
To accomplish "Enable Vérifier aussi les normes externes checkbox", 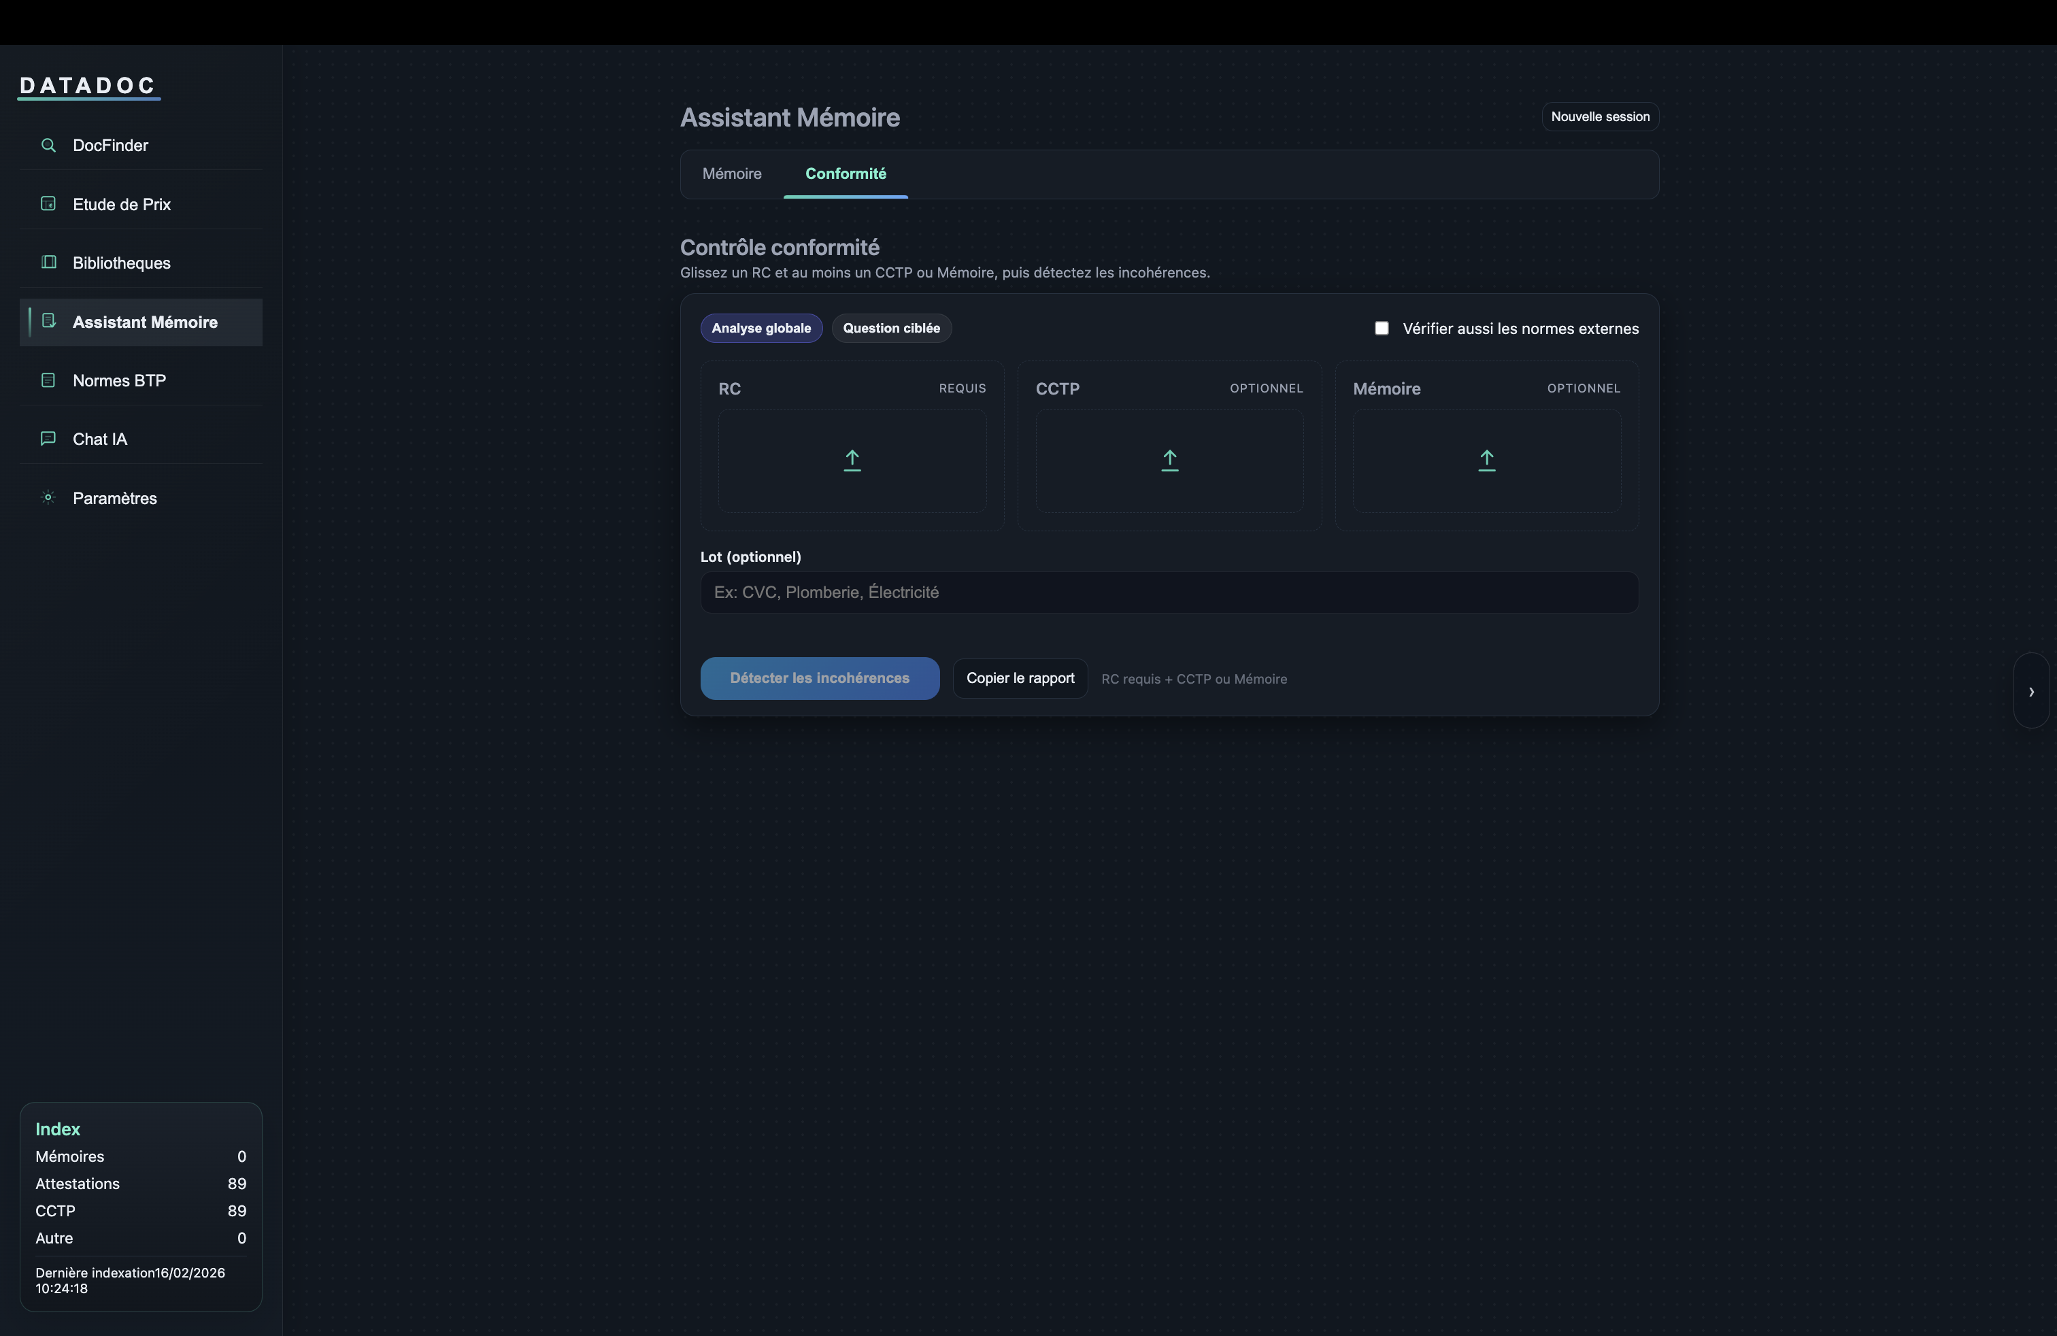I will [x=1381, y=329].
